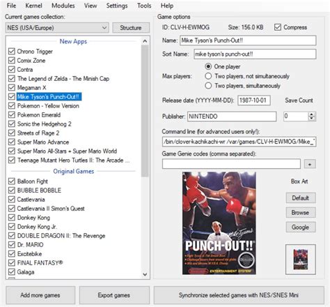Viewport: 330px width, 307px height.
Task: Uncheck the Chrono Trigger checkbox
Action: coord(12,51)
